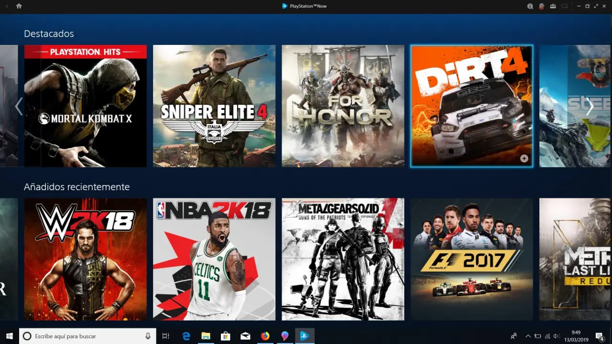Viewport: 612px width, 344px height.
Task: Open the info speech-bubble icon
Action: coord(530,6)
